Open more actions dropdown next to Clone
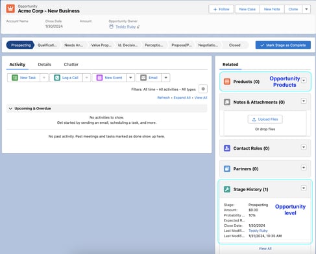Screen dimensions: 316x254 (x=306, y=9)
